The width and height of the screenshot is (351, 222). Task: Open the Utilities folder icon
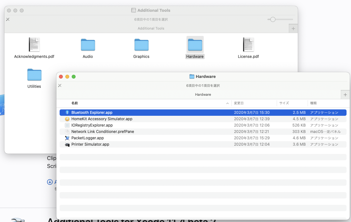[34, 75]
